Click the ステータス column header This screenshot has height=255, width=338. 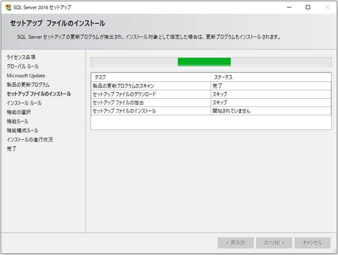(271, 77)
